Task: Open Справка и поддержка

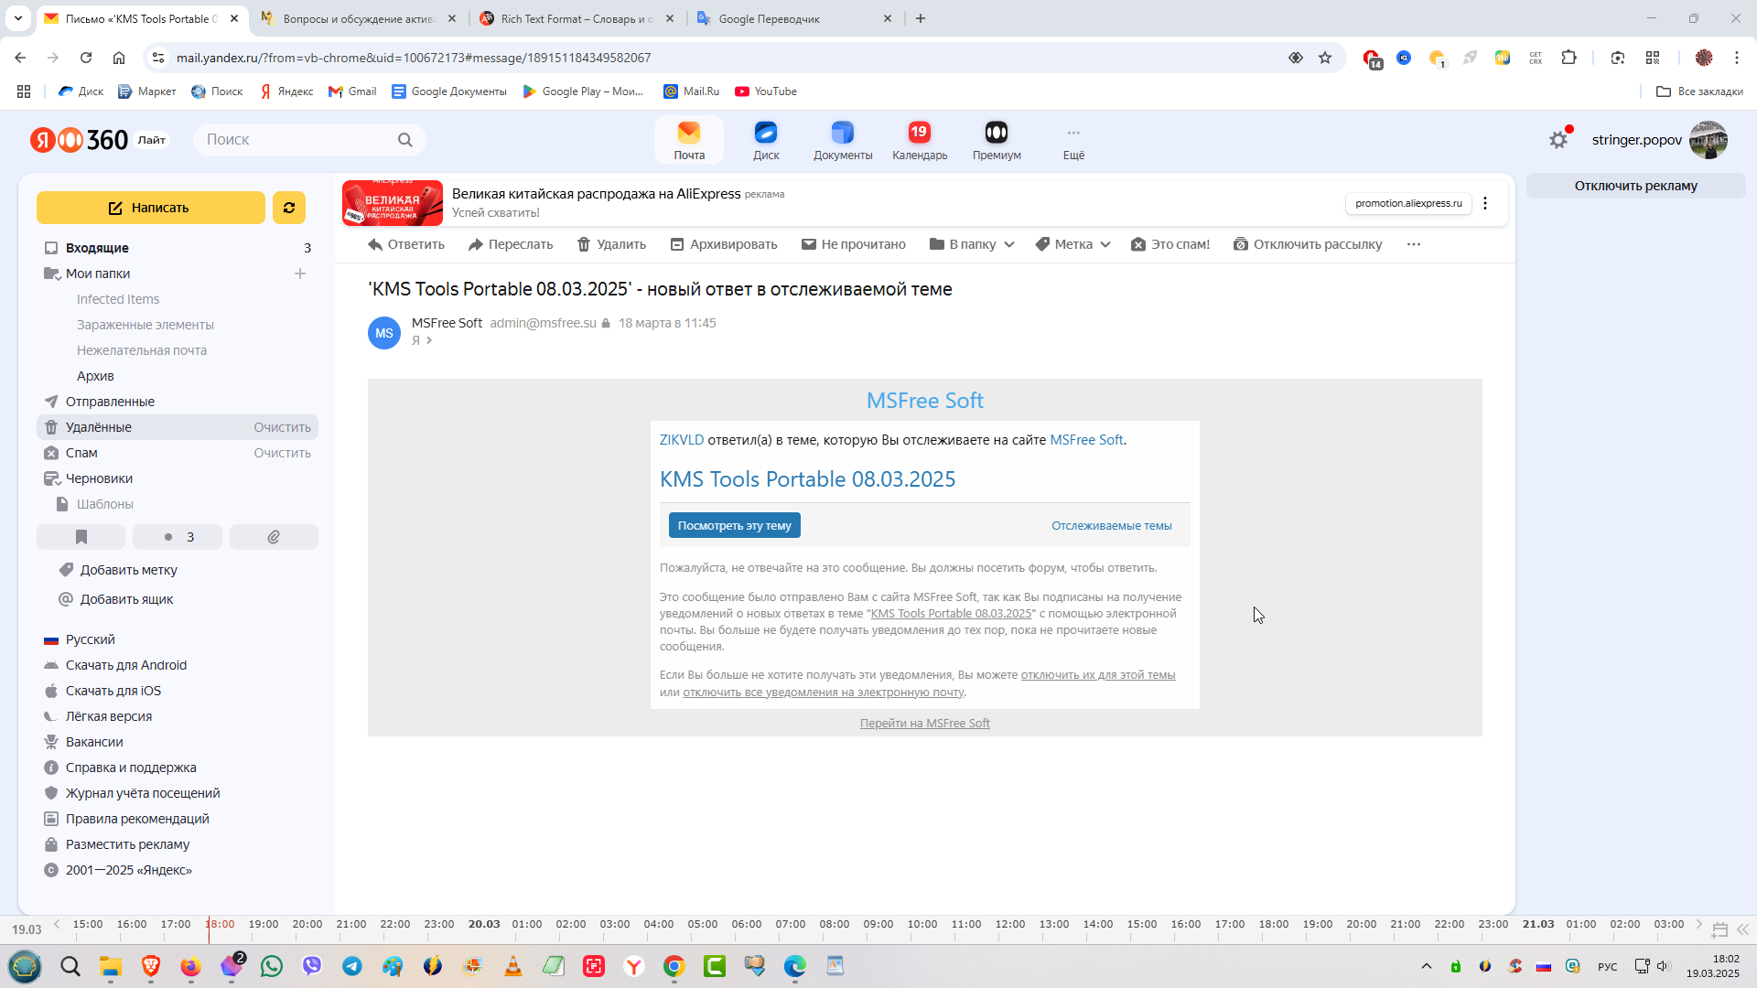Action: point(131,768)
